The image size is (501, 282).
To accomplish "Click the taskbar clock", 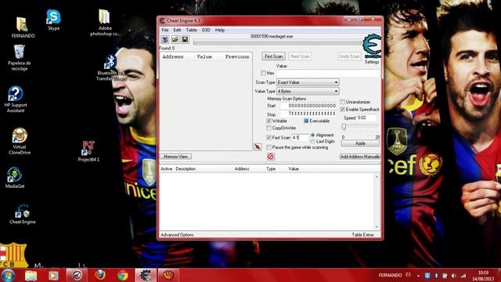I will (x=483, y=276).
